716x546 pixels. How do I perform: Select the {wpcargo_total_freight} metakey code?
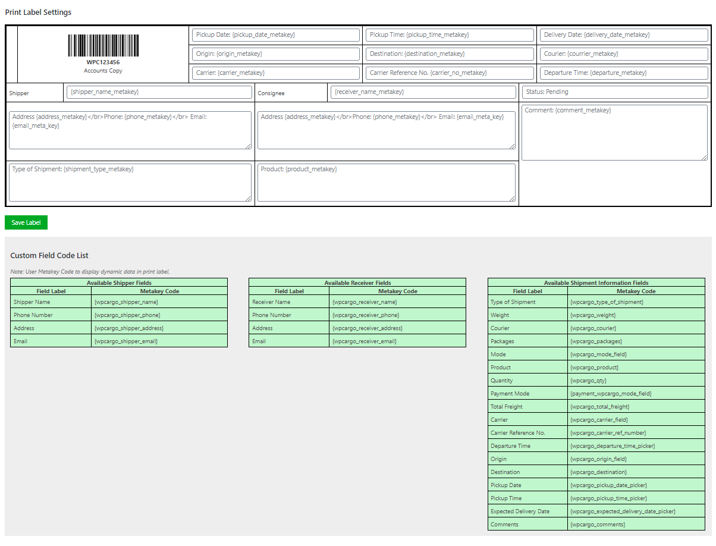[599, 407]
